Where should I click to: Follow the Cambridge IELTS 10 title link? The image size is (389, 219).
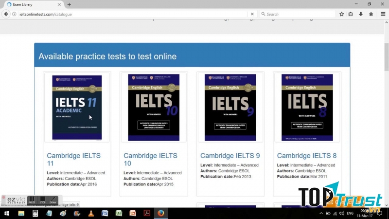point(150,160)
